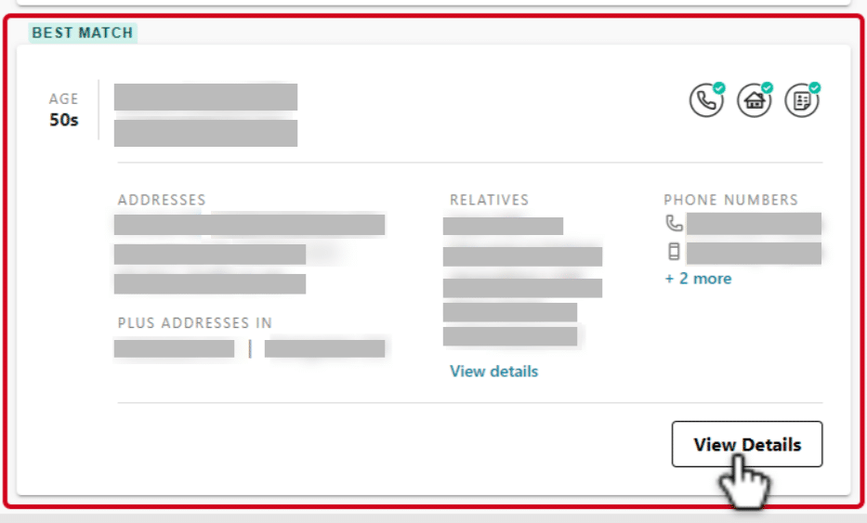Select the BEST MATCH badge
The height and width of the screenshot is (523, 867).
pos(83,33)
